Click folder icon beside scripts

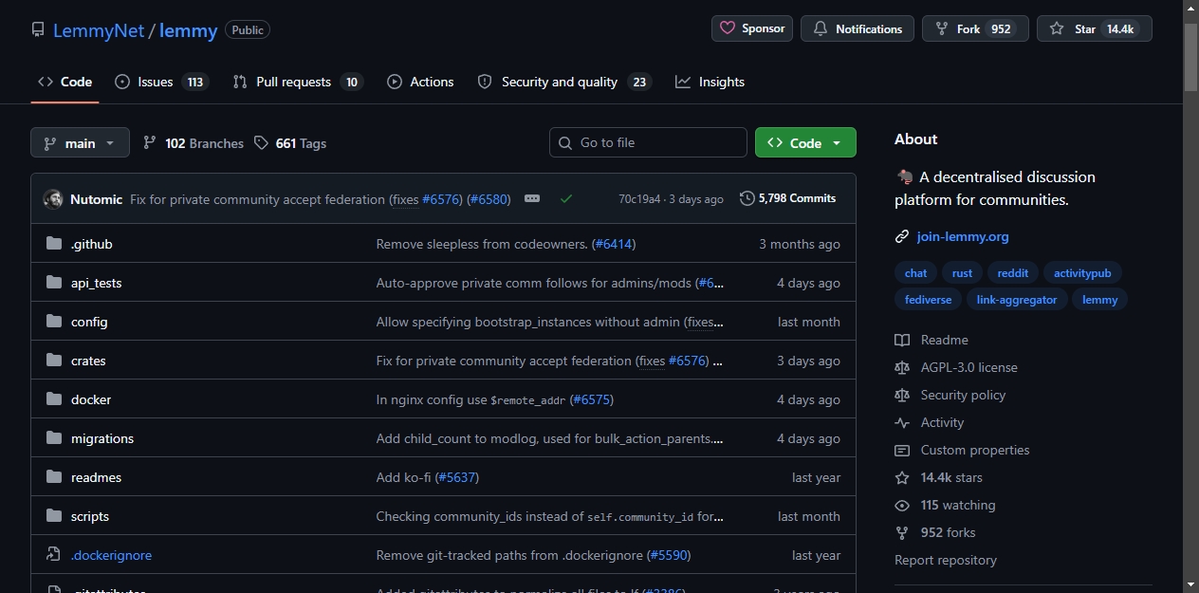pos(53,516)
